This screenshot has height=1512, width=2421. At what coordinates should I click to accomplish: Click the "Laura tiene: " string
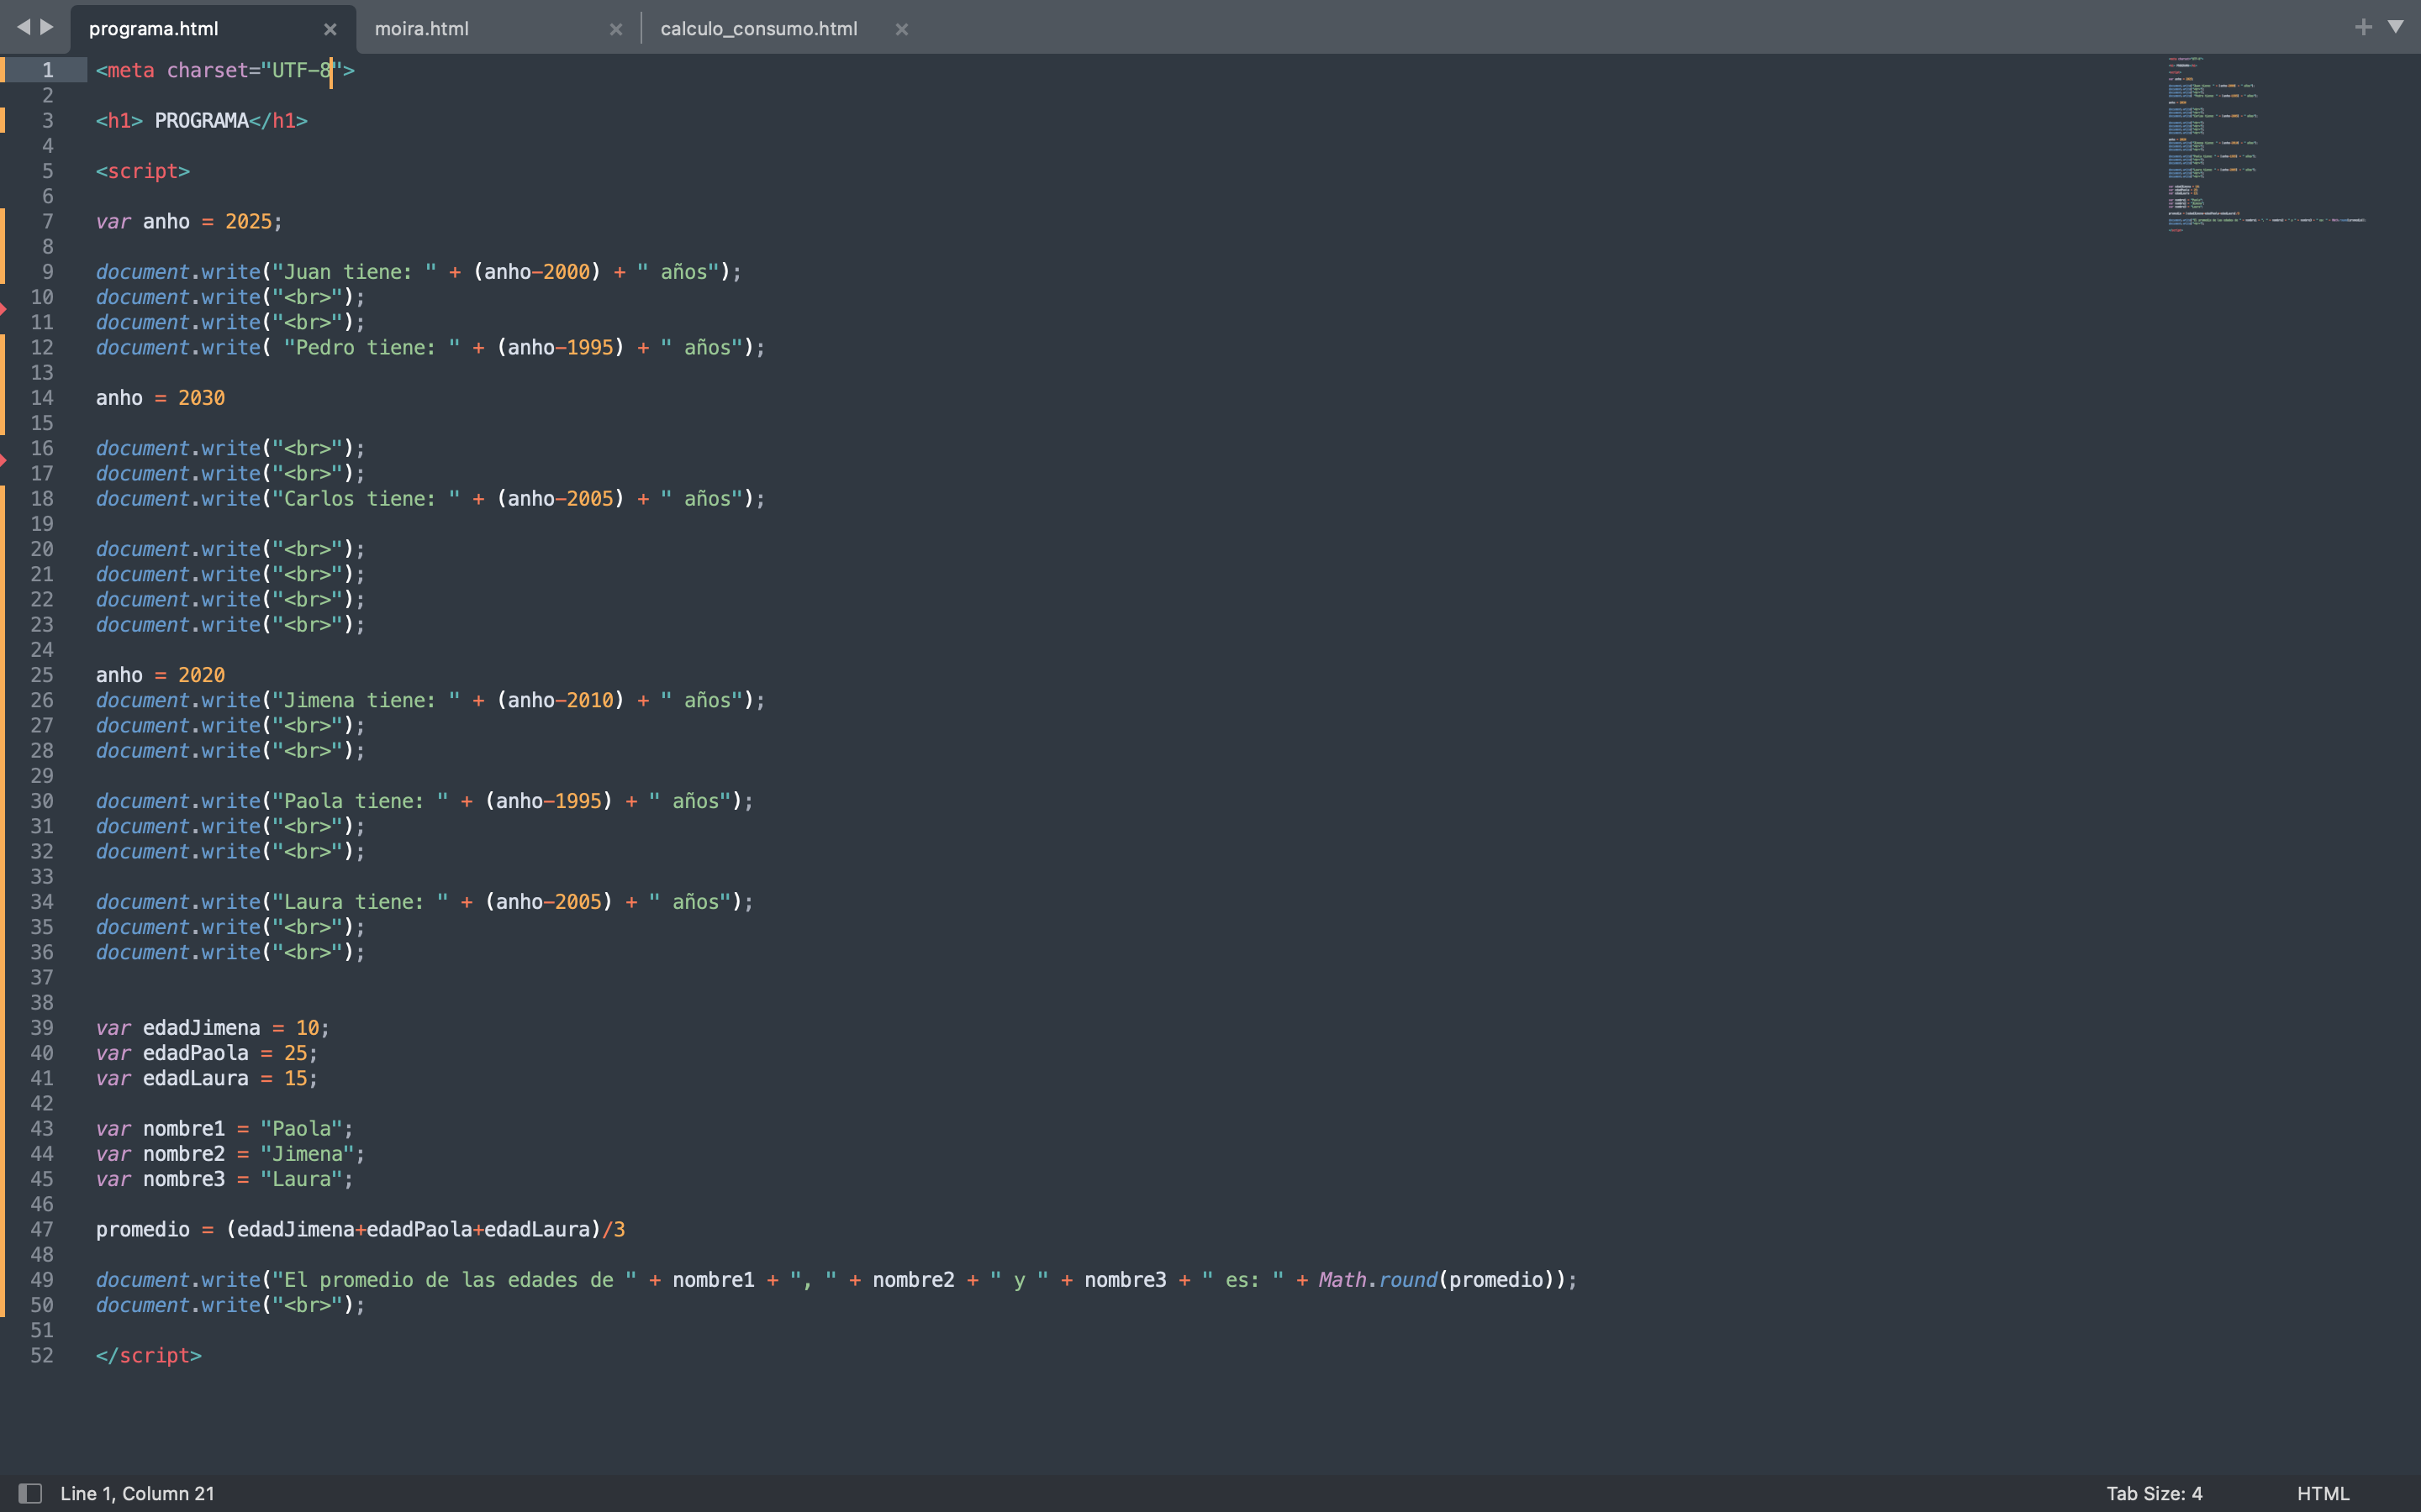coord(360,902)
